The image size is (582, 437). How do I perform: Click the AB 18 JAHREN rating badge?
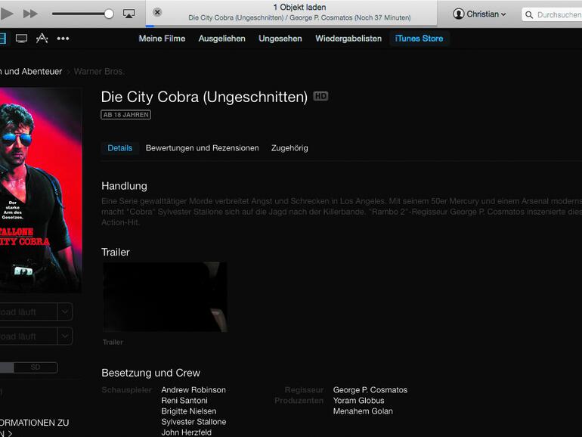pyautogui.click(x=125, y=115)
